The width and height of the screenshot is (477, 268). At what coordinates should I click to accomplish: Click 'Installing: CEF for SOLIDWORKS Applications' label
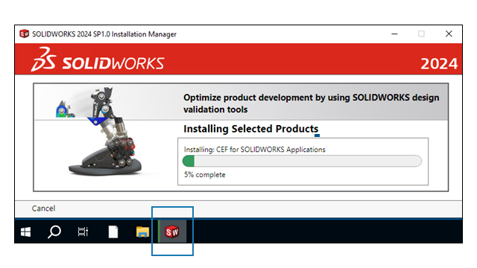tap(255, 150)
